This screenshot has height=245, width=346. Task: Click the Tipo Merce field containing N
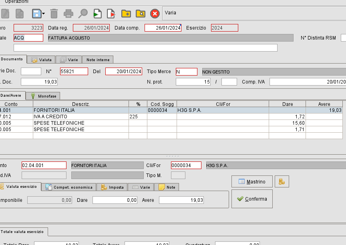(187, 72)
